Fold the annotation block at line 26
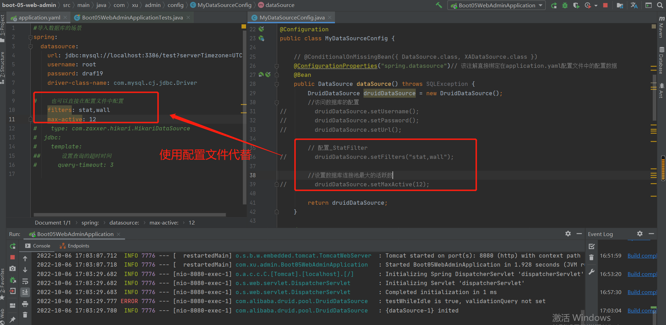Screen dimensions: 666x325 tap(277, 66)
